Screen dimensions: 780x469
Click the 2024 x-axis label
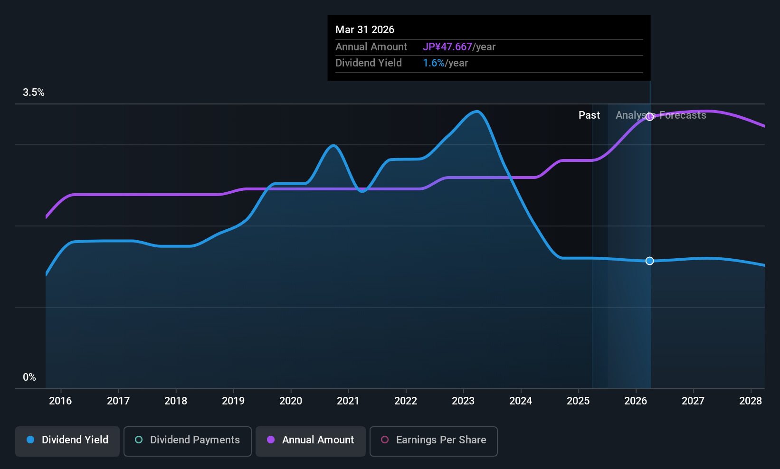point(521,401)
